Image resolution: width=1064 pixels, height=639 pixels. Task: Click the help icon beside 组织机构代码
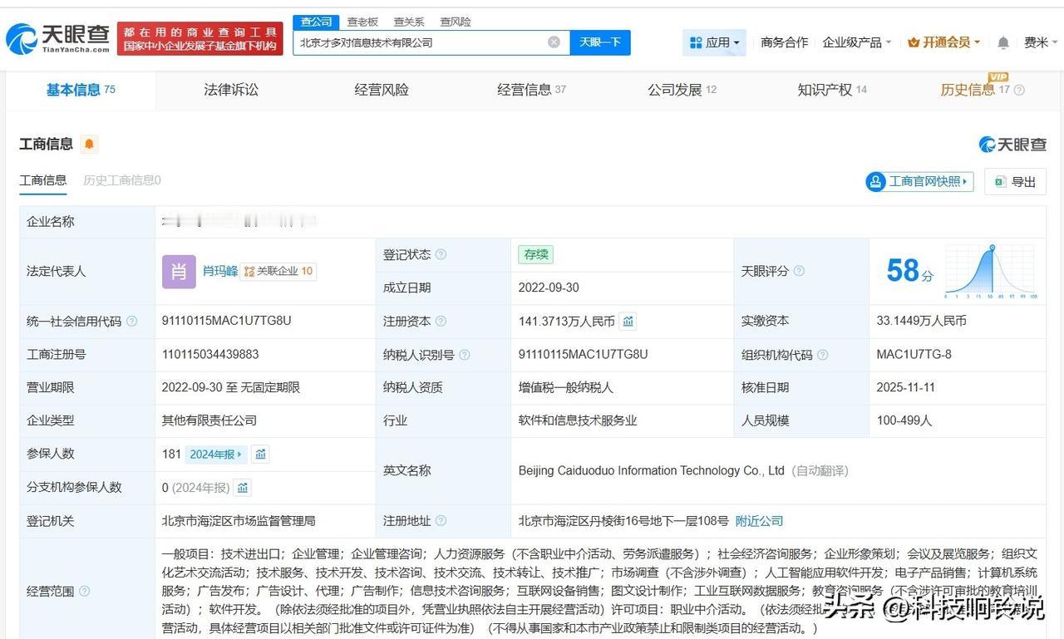click(x=822, y=355)
